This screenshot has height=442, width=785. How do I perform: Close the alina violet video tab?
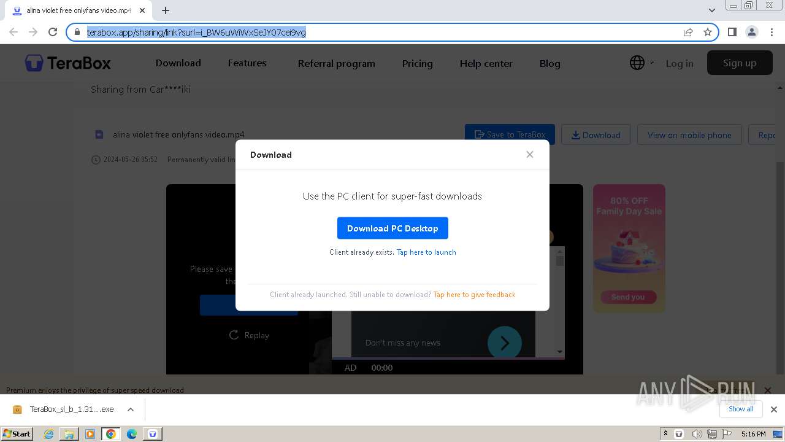coord(142,10)
